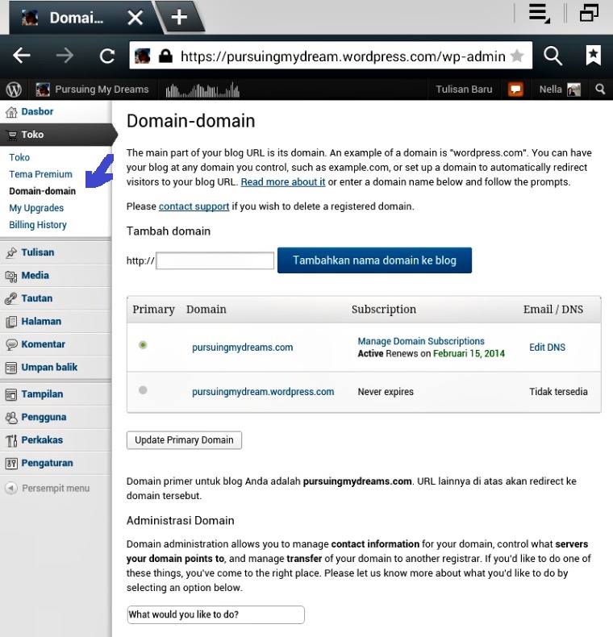Click Update Primary Domain button
613x637 pixels.
pyautogui.click(x=184, y=440)
